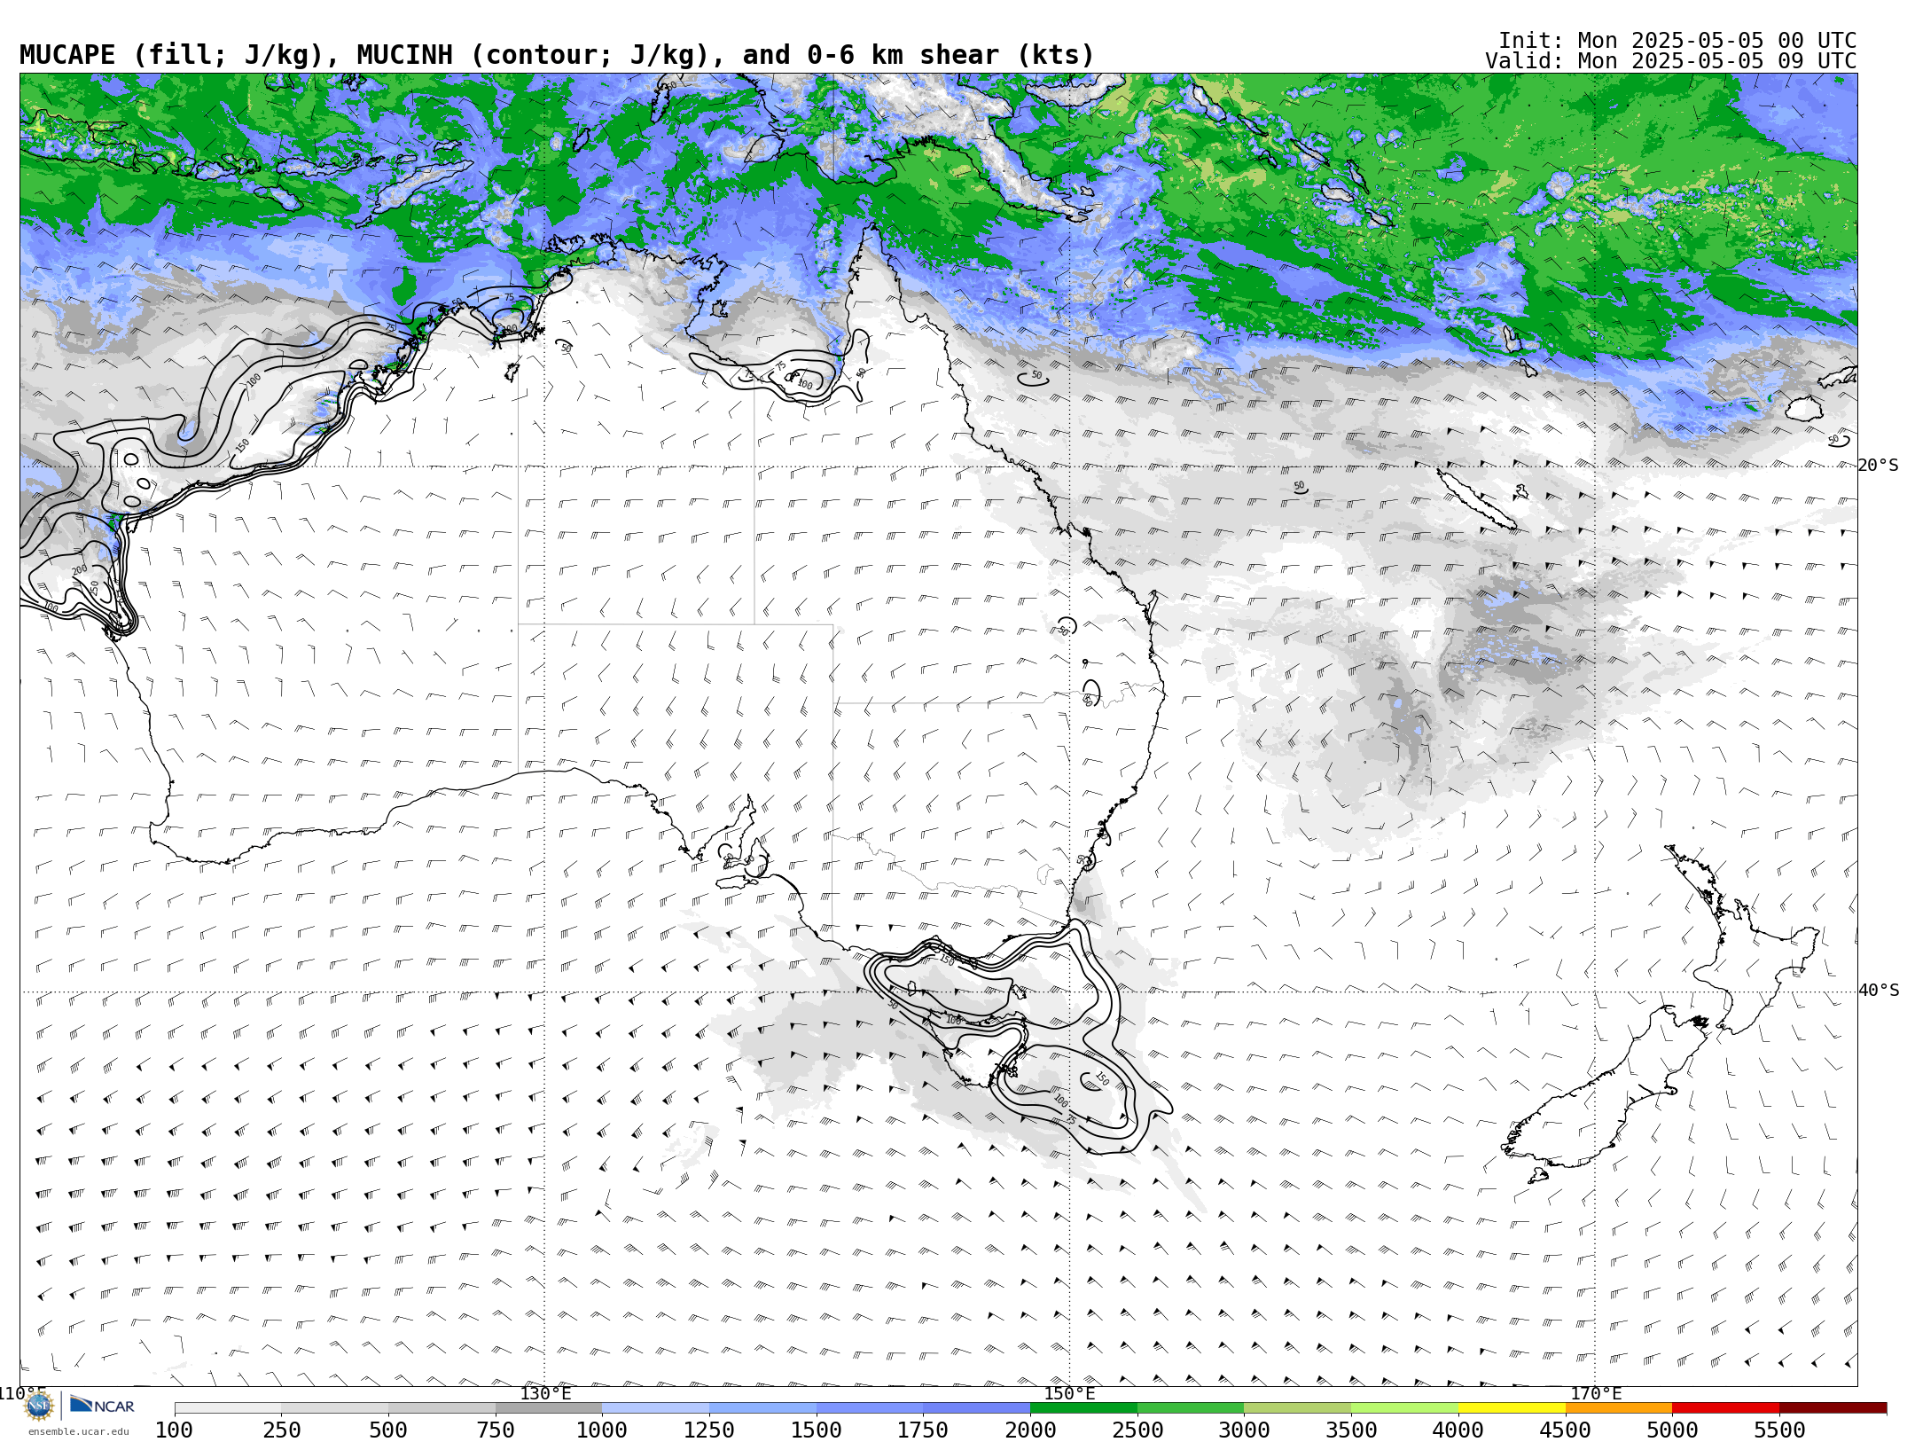Select the olive swatch between 3000 and 3500
1915x1442 pixels.
[x=1298, y=1408]
